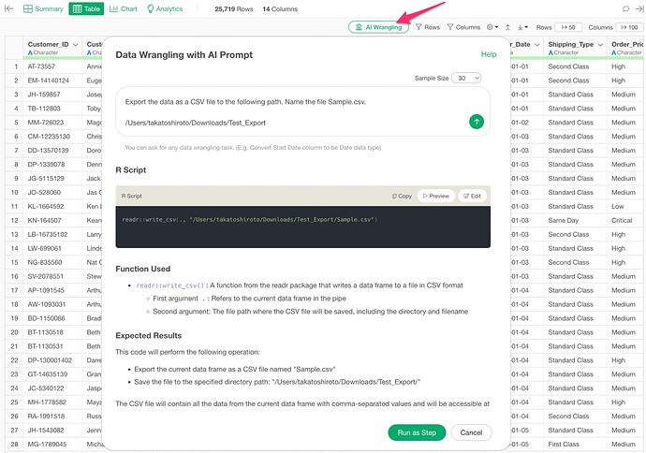This screenshot has width=646, height=453.
Task: Edit the generated R Script
Action: coord(471,196)
